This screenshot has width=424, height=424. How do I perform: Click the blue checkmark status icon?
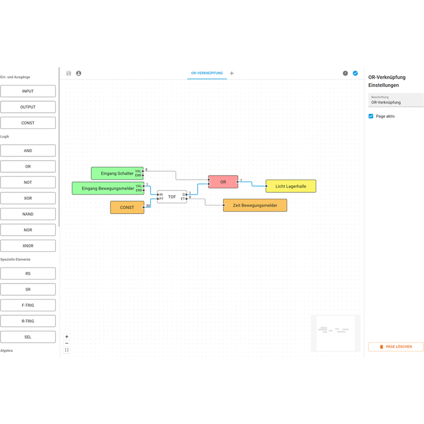point(355,73)
